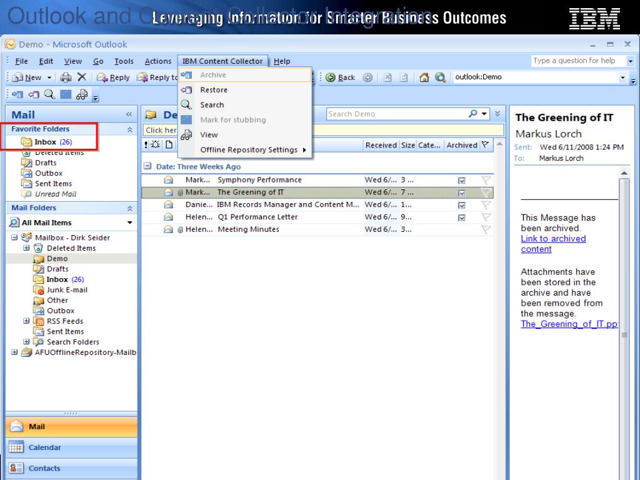Screen dimensions: 640x480
Task: Toggle Archived checkbox for IBM Records Manager
Action: (x=462, y=205)
